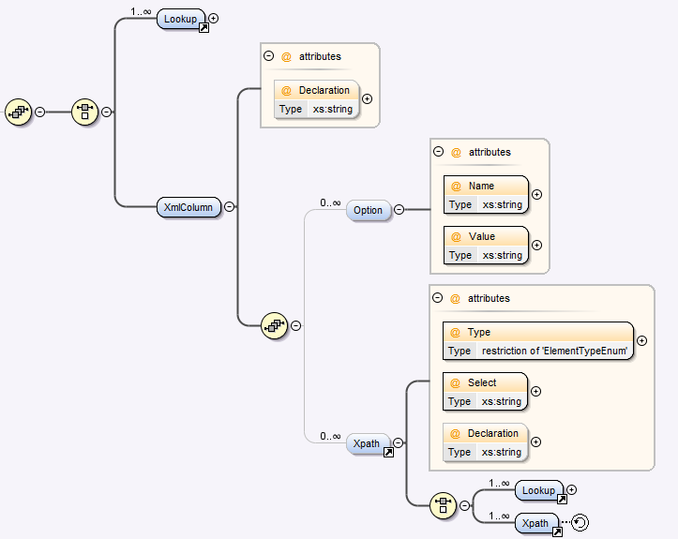Click the choice compositor icon near root
678x539 pixels.
click(84, 112)
